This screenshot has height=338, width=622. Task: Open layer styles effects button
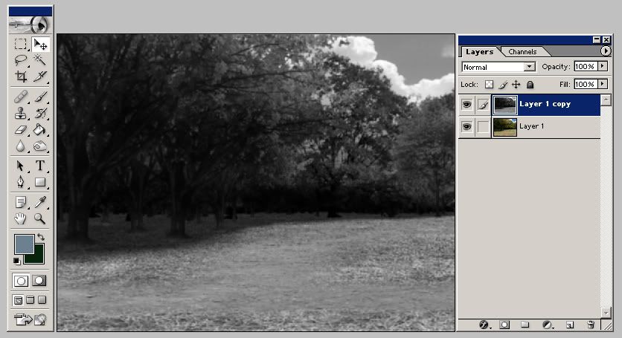click(484, 325)
